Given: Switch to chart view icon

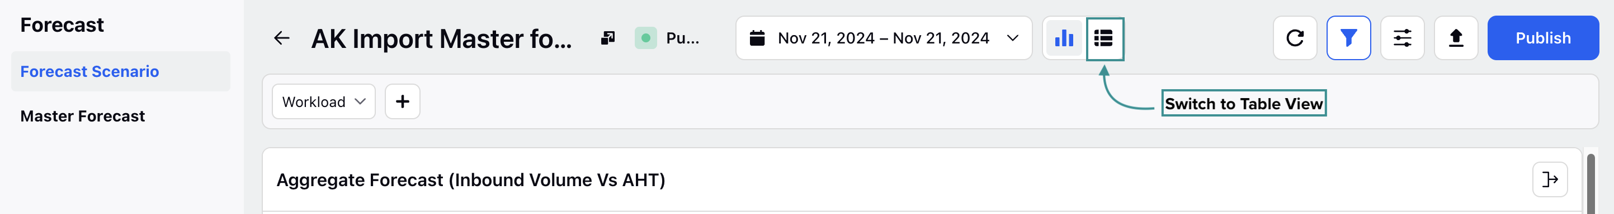Looking at the screenshot, I should 1064,38.
